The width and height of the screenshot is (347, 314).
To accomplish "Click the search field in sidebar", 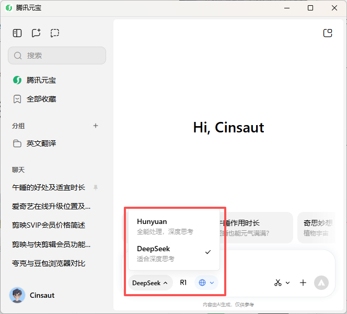I will tap(57, 55).
